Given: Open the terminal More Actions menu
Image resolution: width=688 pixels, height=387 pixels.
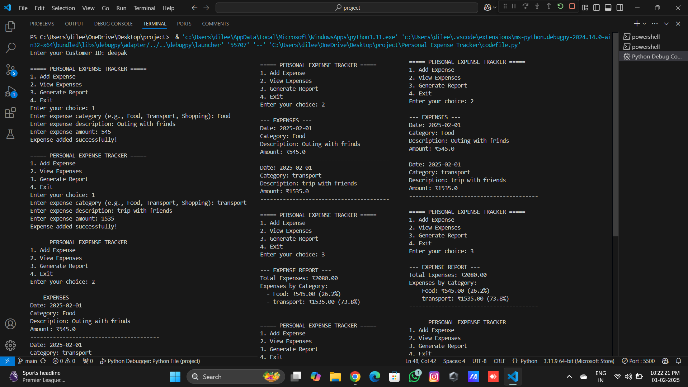Looking at the screenshot, I should point(655,23).
